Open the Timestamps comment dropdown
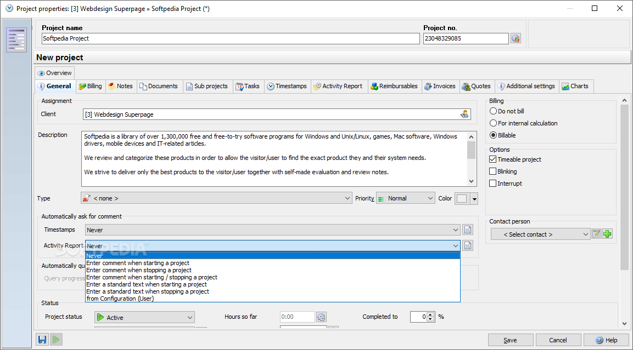This screenshot has width=633, height=350. pyautogui.click(x=273, y=230)
